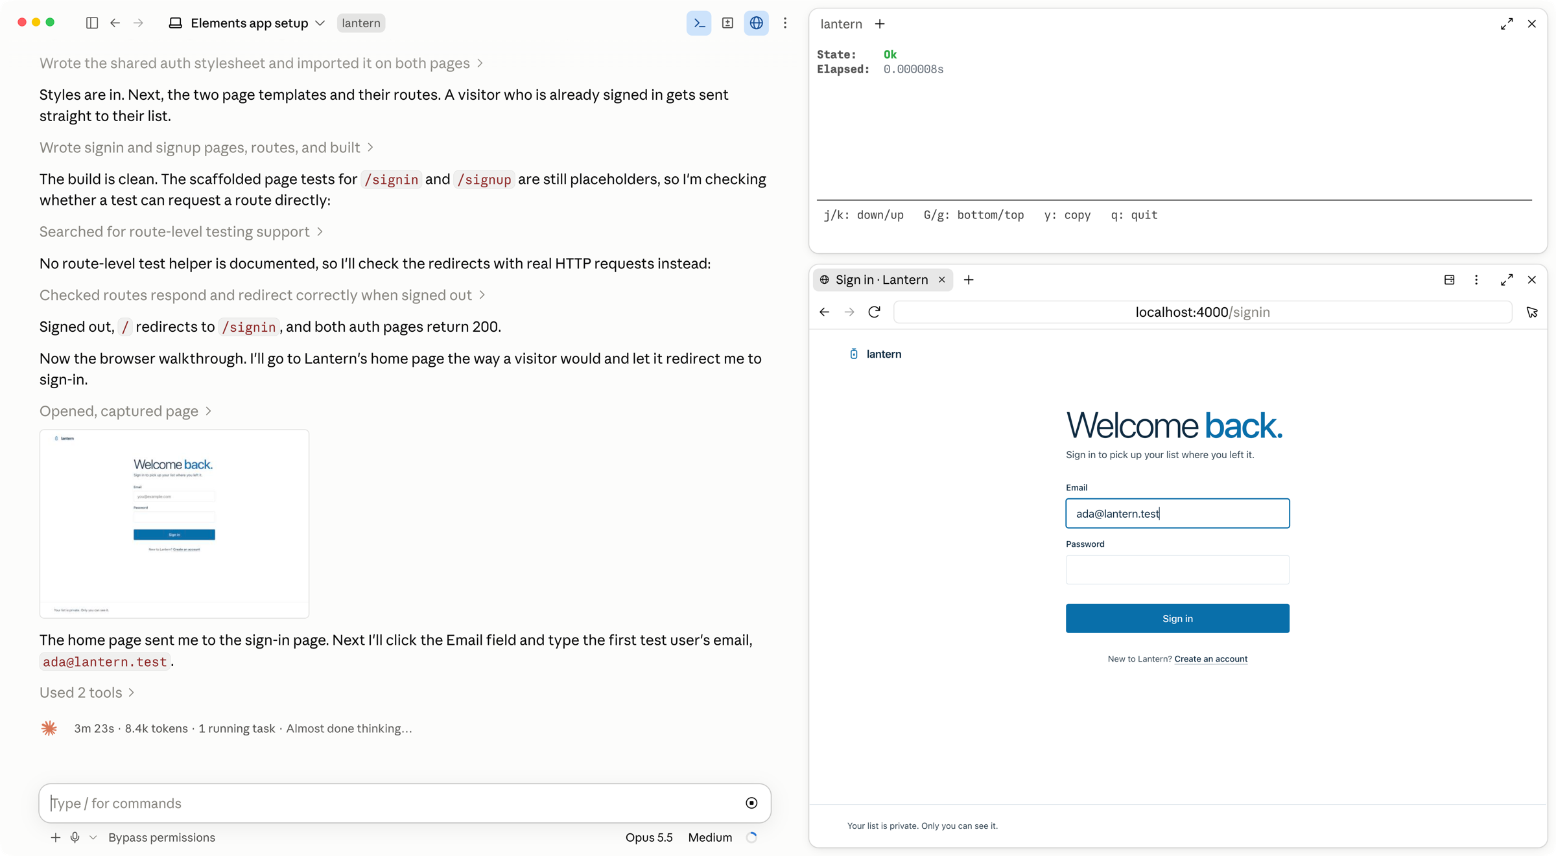This screenshot has width=1556, height=856.
Task: Click the blue Sign in button
Action: click(x=1177, y=618)
